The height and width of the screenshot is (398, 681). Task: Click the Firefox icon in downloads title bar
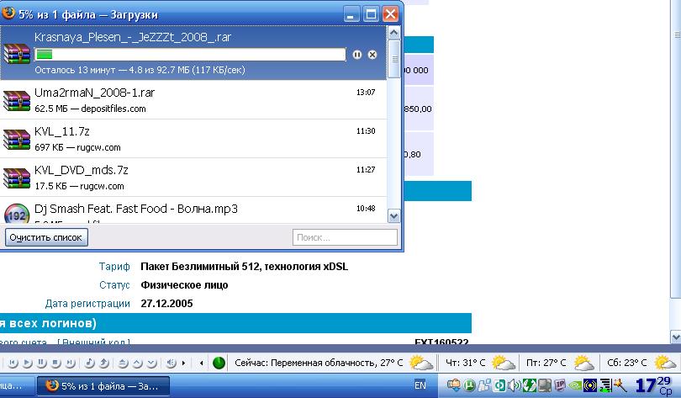(x=8, y=13)
